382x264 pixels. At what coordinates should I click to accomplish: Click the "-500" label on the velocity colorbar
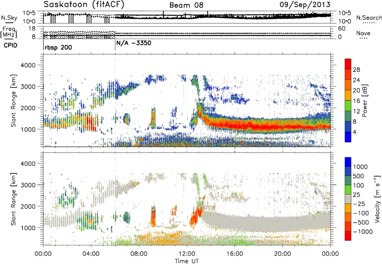[361, 223]
